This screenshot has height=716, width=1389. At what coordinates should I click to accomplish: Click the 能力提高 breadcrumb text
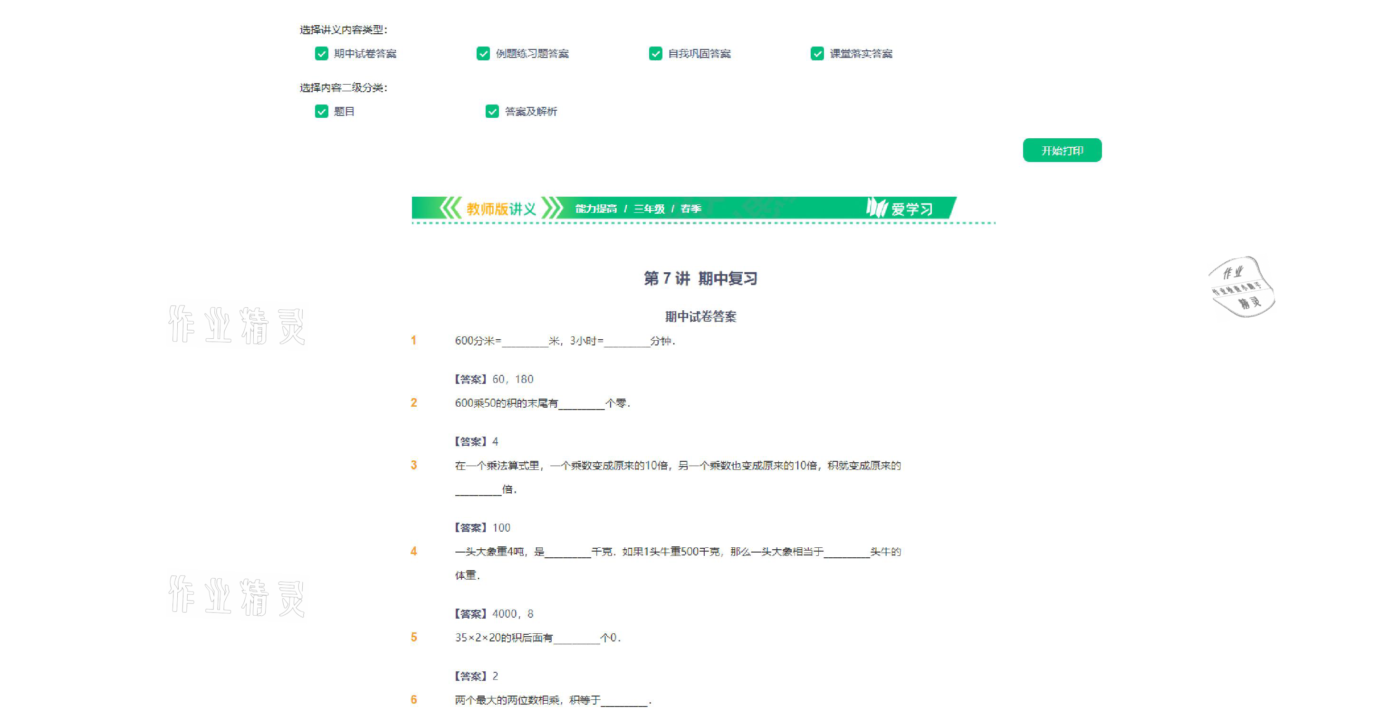(x=596, y=209)
